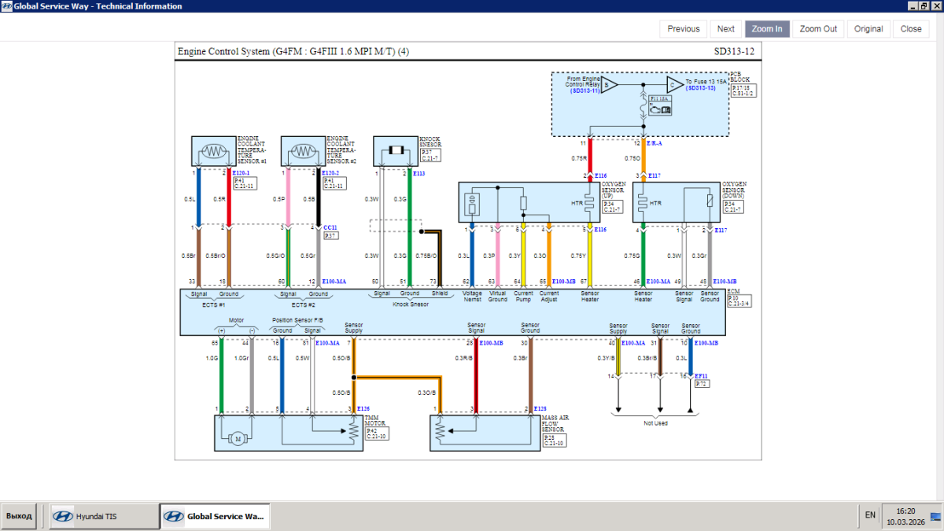This screenshot has width=944, height=531.
Task: Click the mass air flow sensor resistor symbol
Action: [x=440, y=431]
